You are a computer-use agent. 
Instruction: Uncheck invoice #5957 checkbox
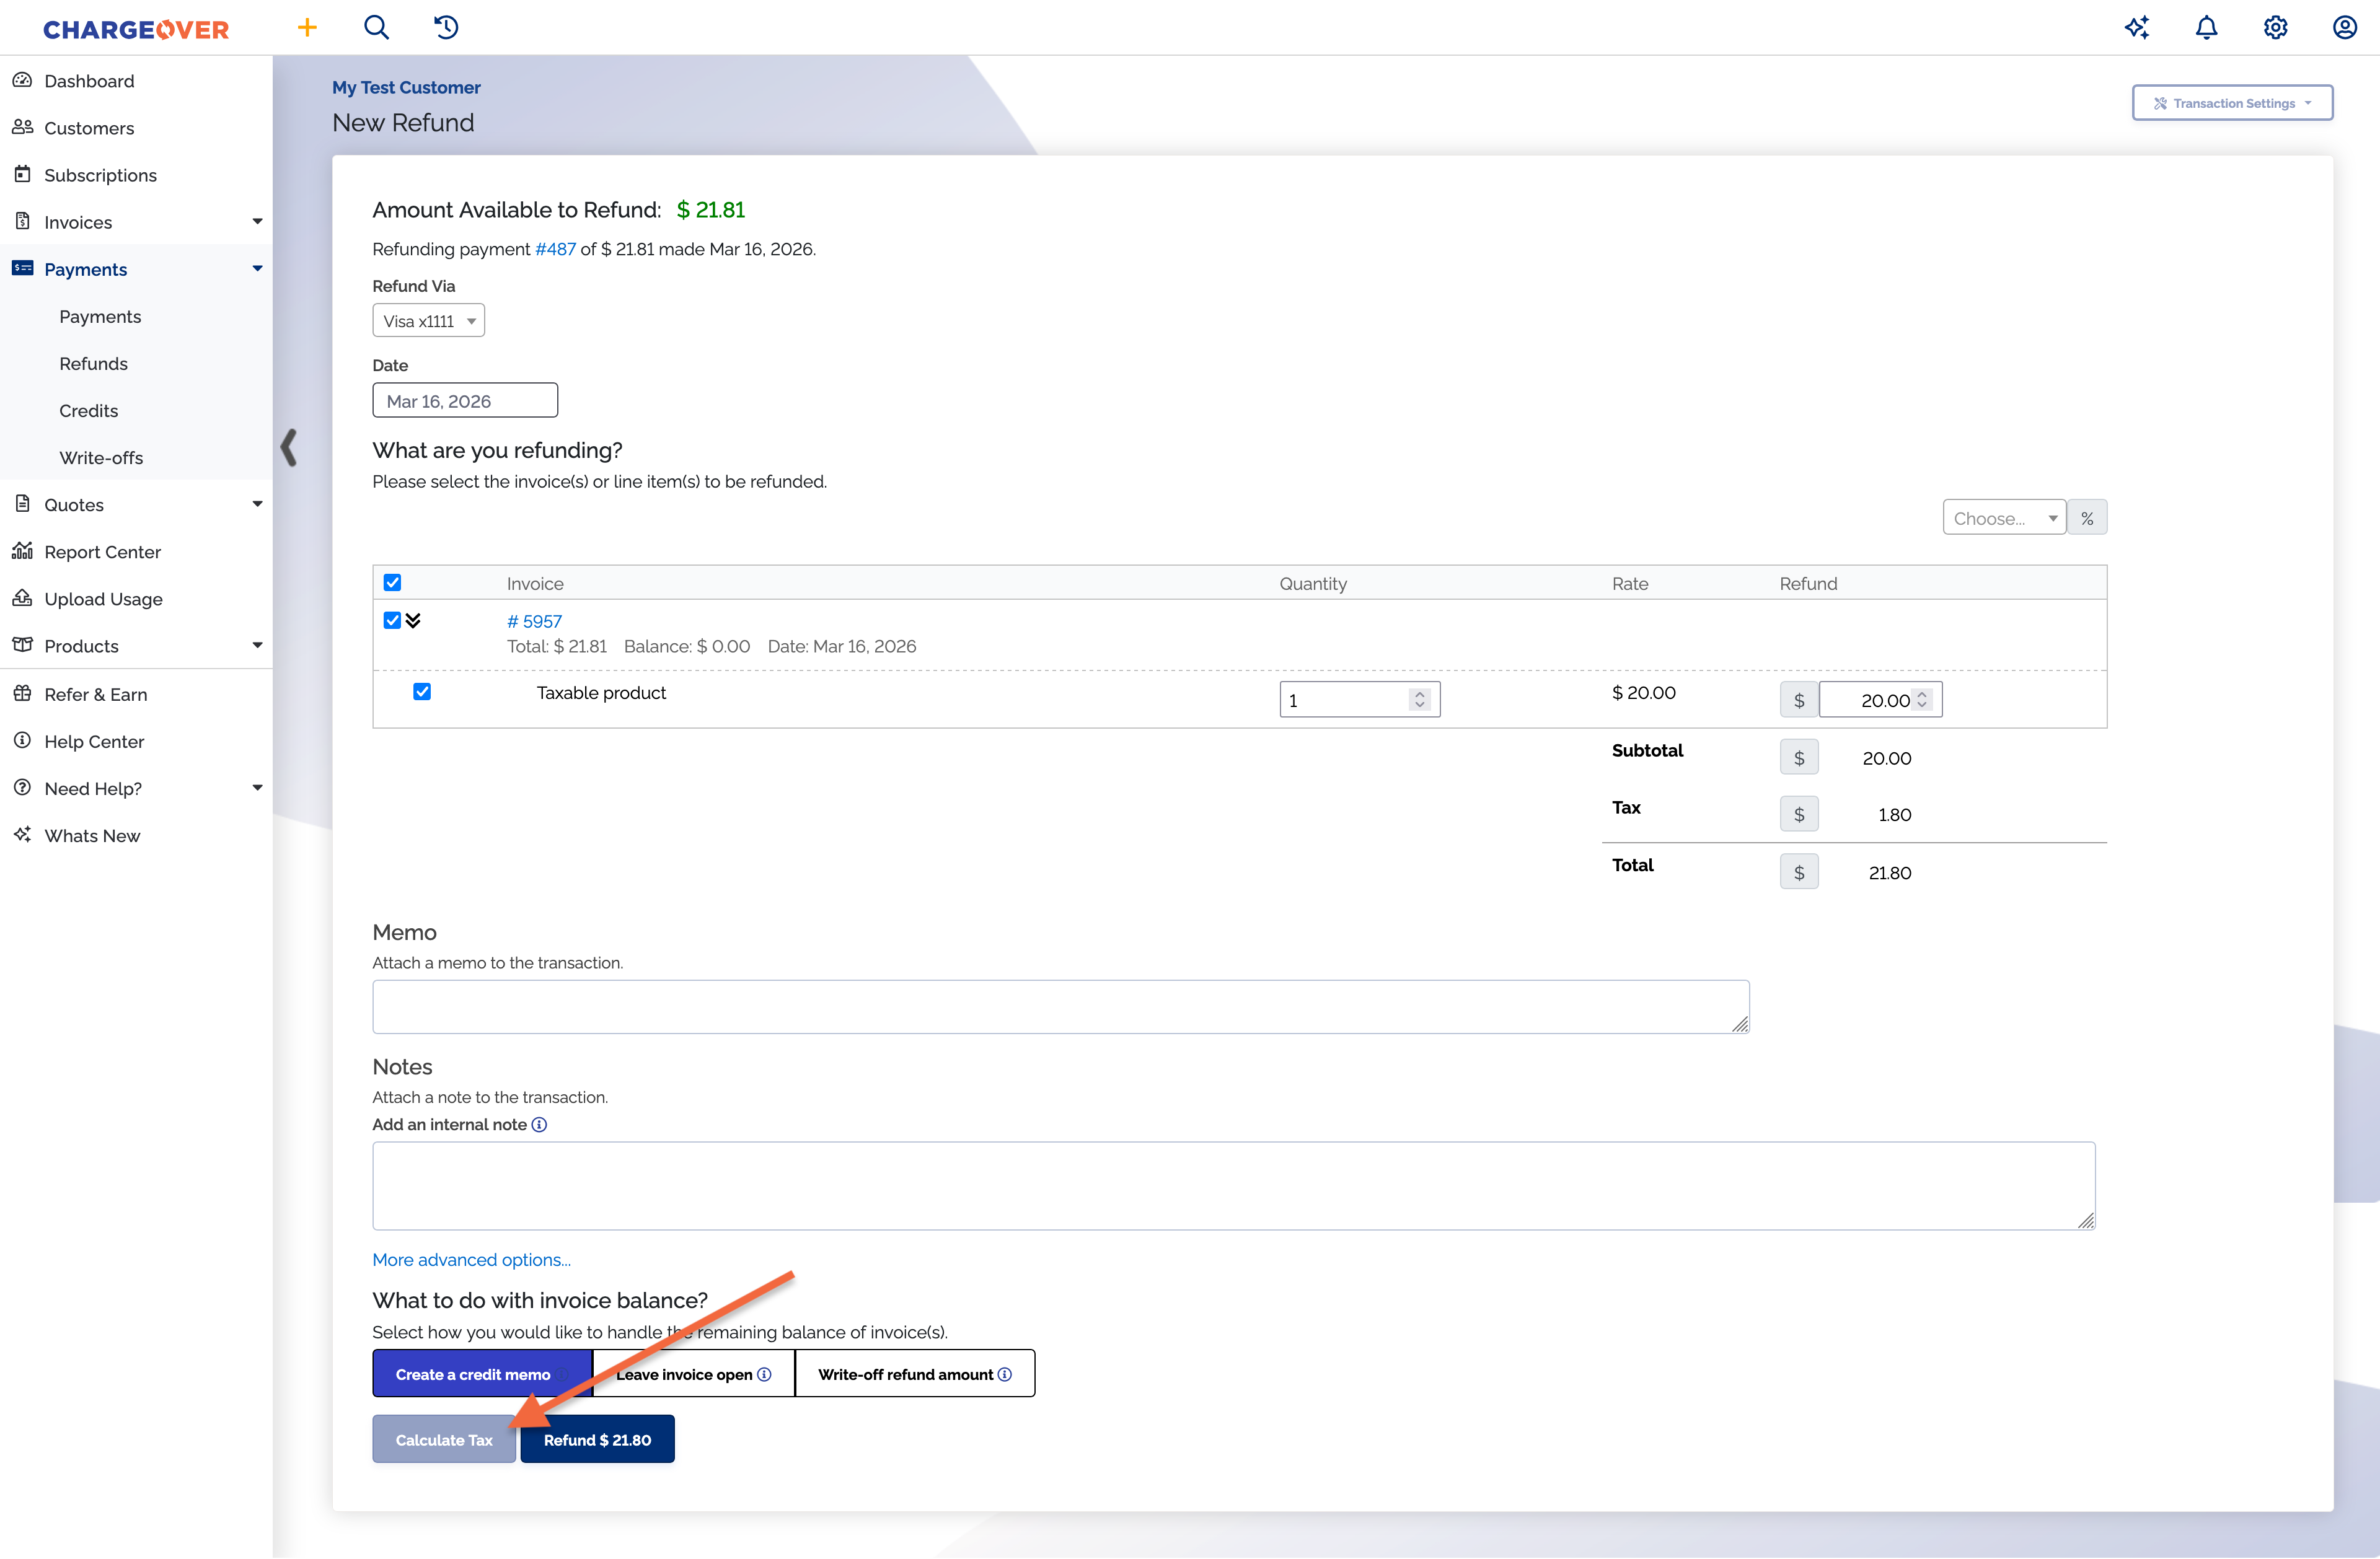pyautogui.click(x=392, y=621)
